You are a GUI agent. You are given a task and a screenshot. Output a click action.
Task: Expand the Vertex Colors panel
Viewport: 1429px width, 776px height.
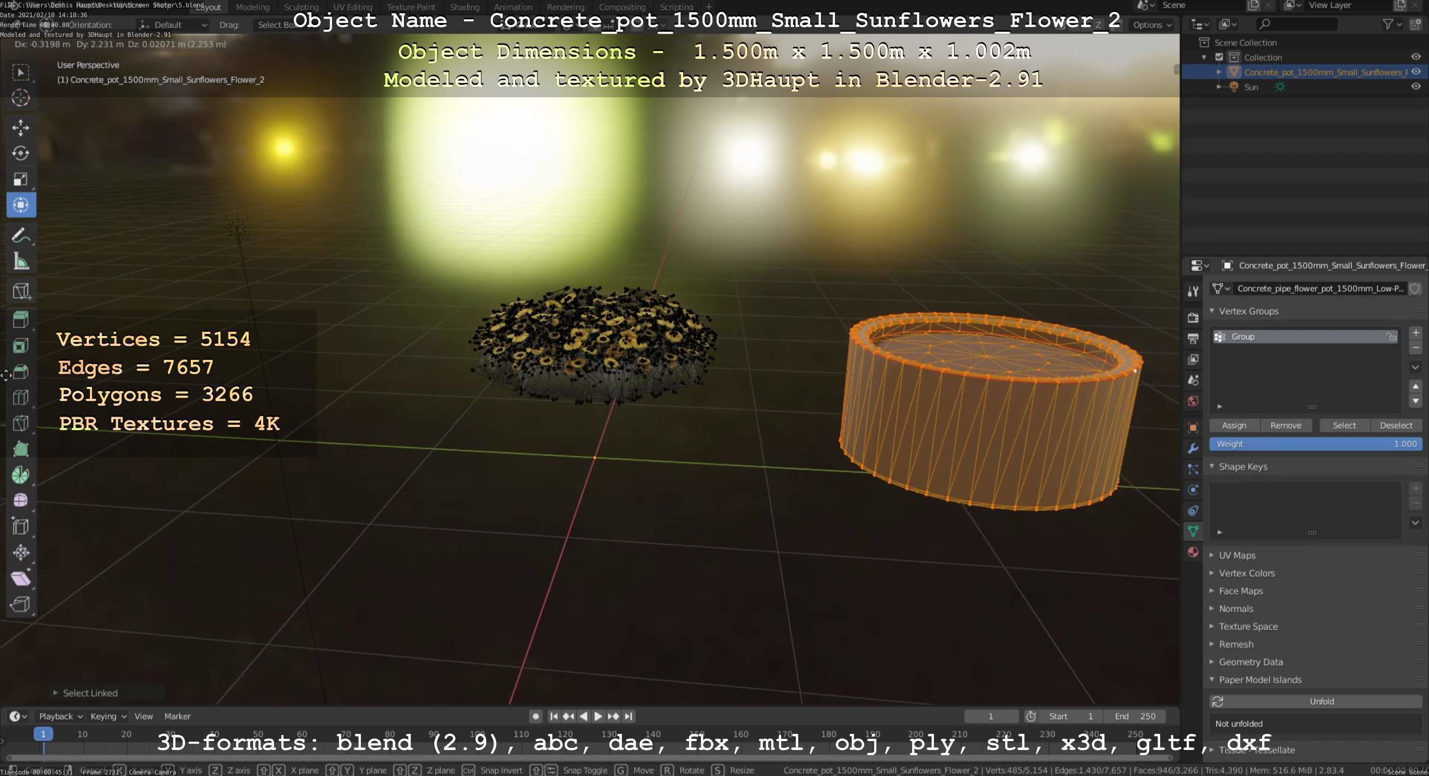tap(1212, 573)
